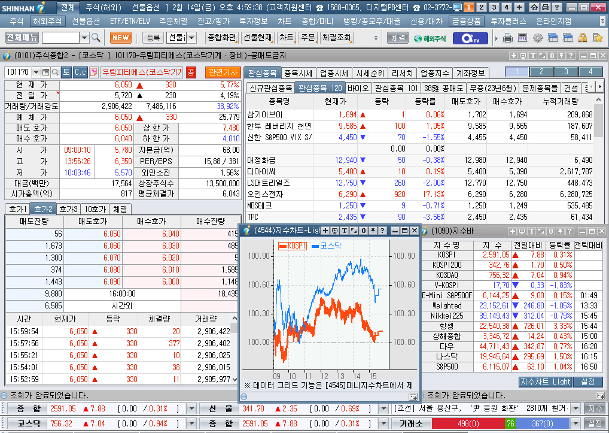
Task: Click the 해외주식 globe icon
Action: pyautogui.click(x=430, y=38)
